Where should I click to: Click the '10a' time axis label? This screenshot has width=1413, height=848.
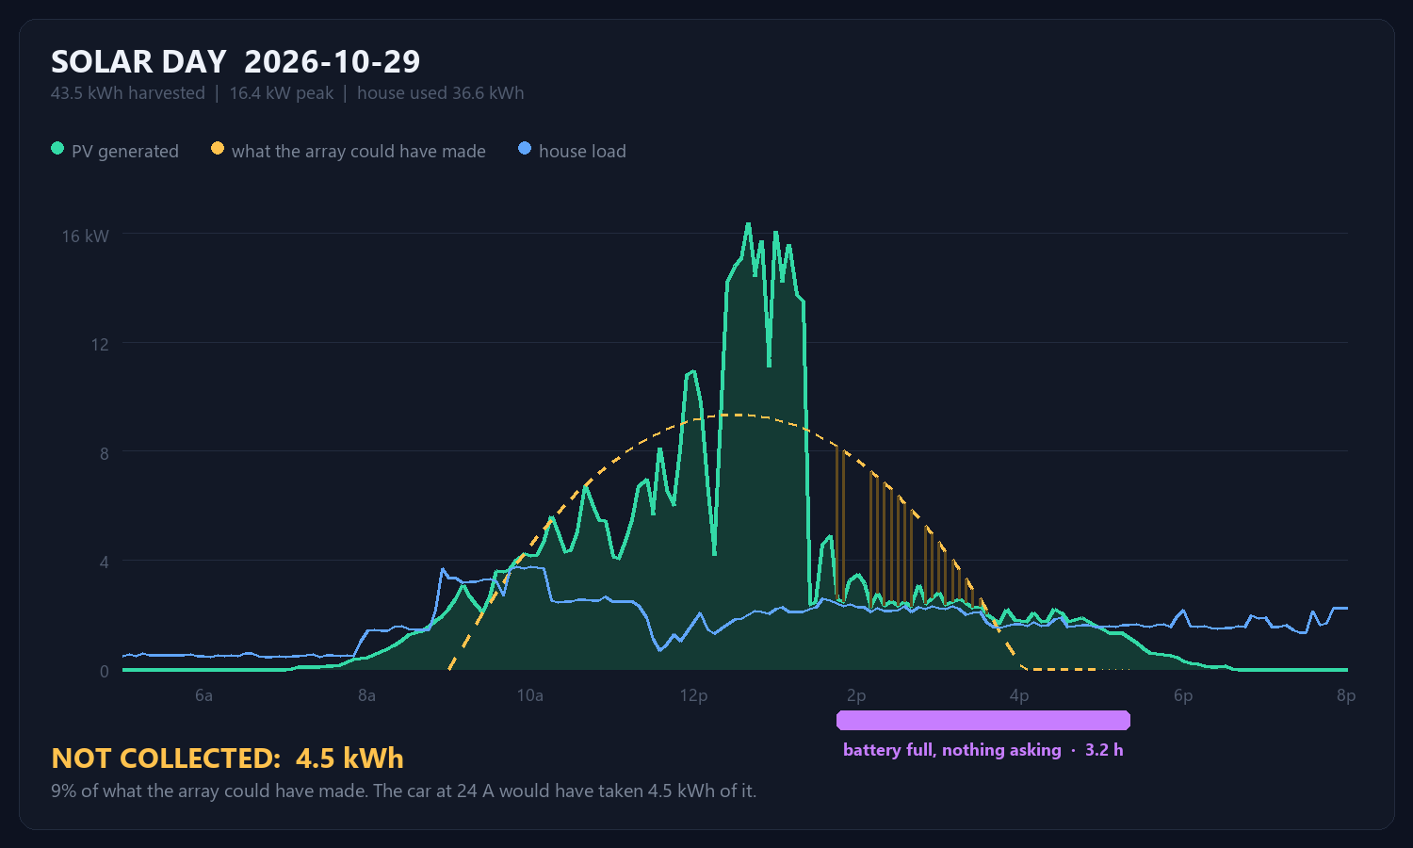click(x=530, y=695)
